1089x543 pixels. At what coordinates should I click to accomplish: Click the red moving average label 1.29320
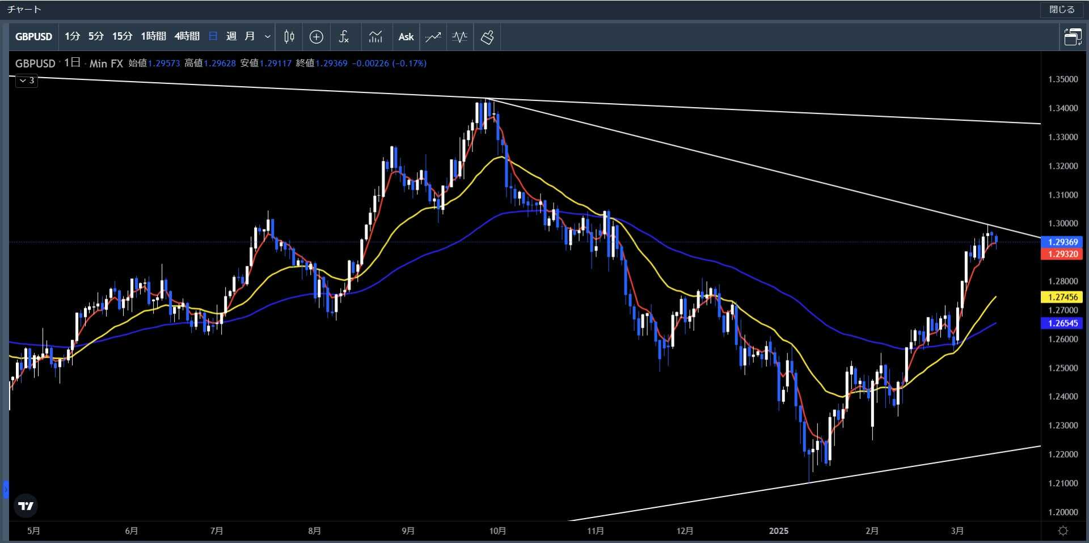pos(1062,254)
